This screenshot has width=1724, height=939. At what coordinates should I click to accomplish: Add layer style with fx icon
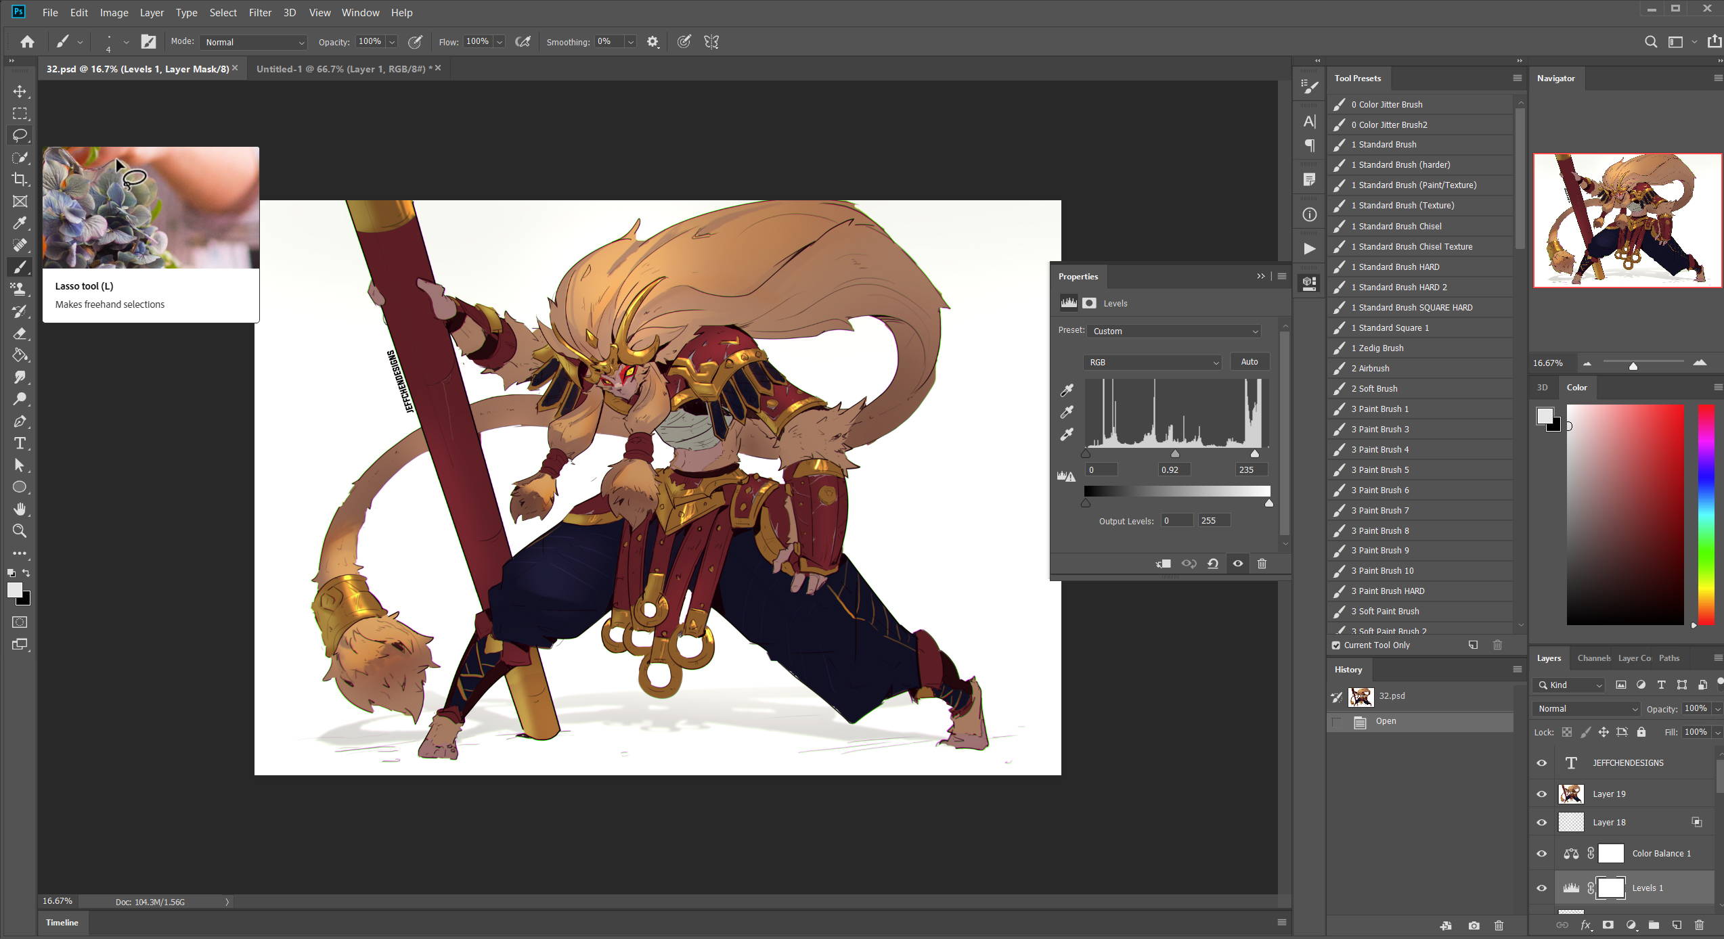(x=1585, y=925)
